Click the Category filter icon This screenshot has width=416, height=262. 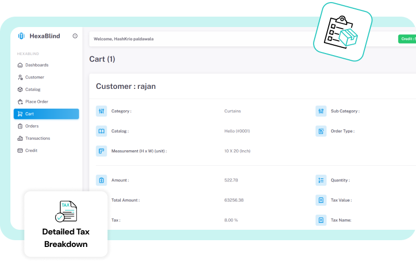point(101,111)
